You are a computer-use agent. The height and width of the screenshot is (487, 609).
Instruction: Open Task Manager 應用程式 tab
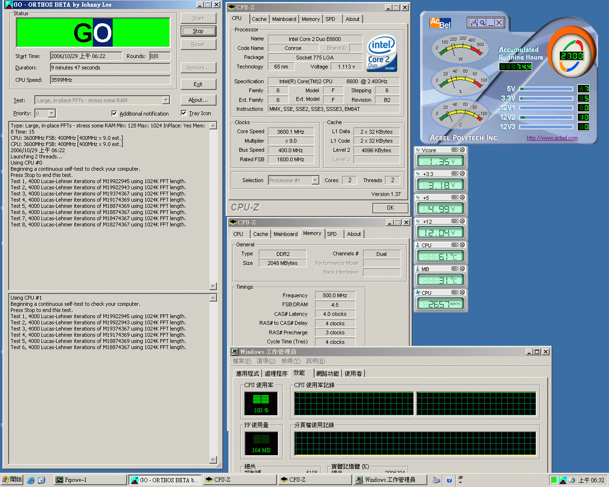click(x=247, y=374)
